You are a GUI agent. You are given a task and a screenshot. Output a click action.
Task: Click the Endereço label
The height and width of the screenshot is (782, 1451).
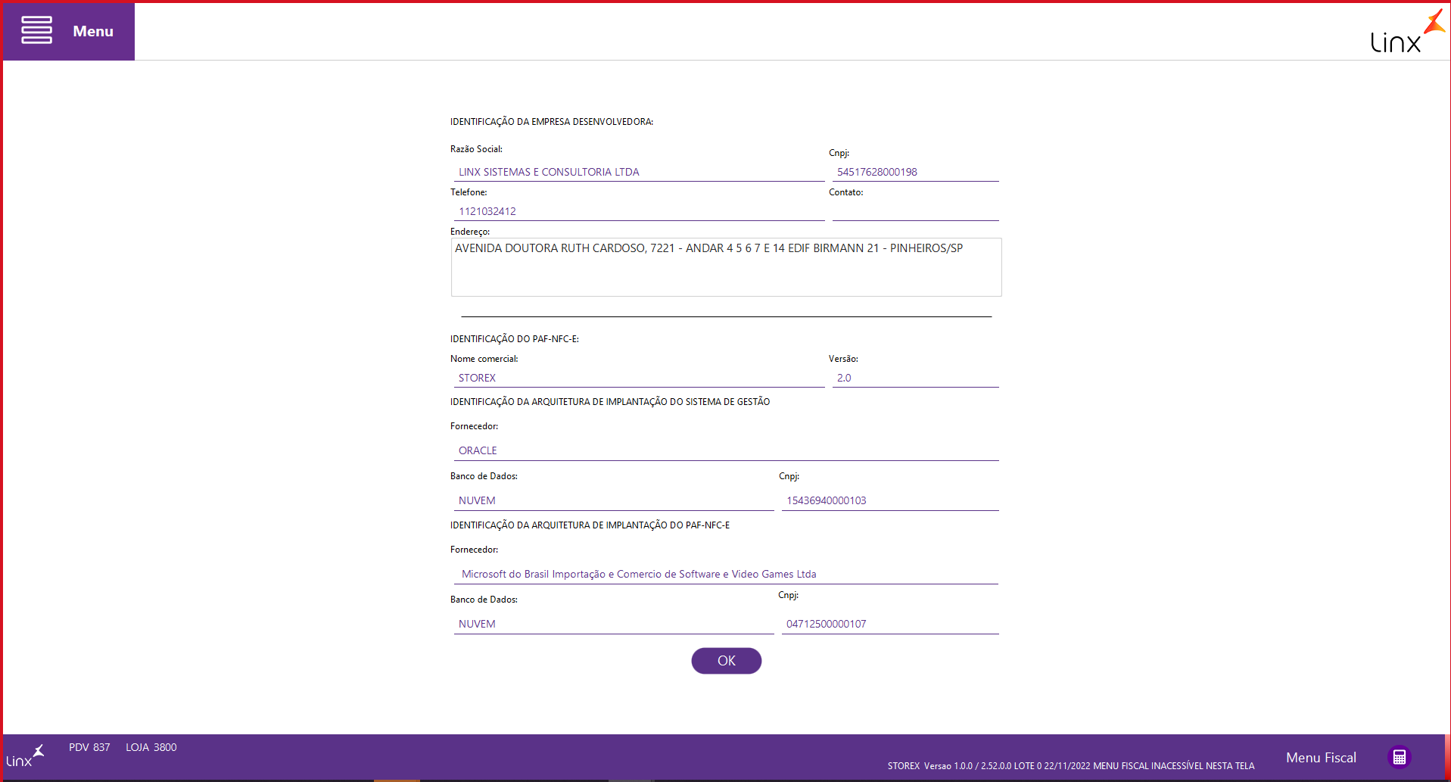[x=470, y=232]
